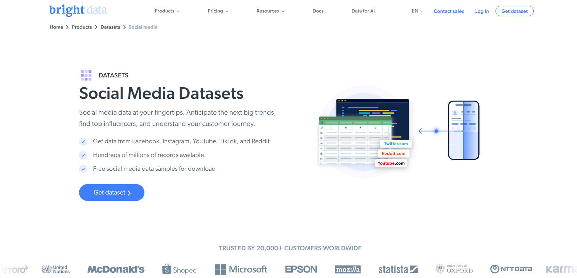577x278 pixels.
Task: Click the Mozilla logo
Action: (x=347, y=269)
